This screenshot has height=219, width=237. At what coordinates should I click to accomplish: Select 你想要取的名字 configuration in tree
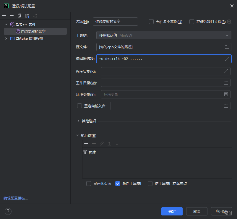click(x=33, y=31)
